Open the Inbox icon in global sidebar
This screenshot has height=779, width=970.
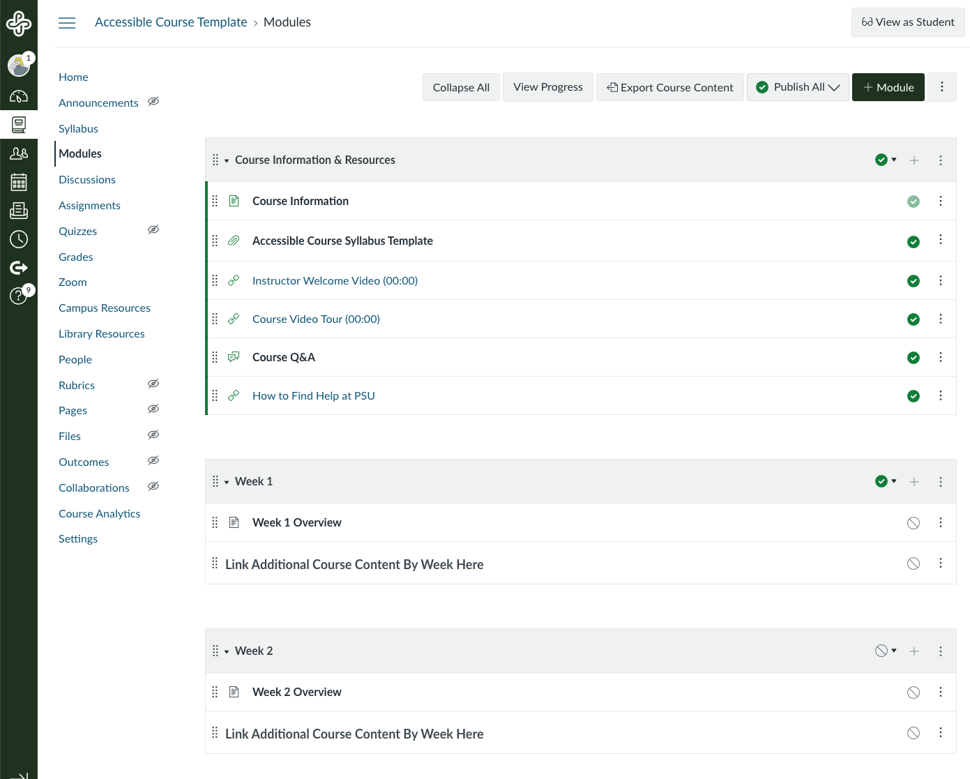click(19, 211)
